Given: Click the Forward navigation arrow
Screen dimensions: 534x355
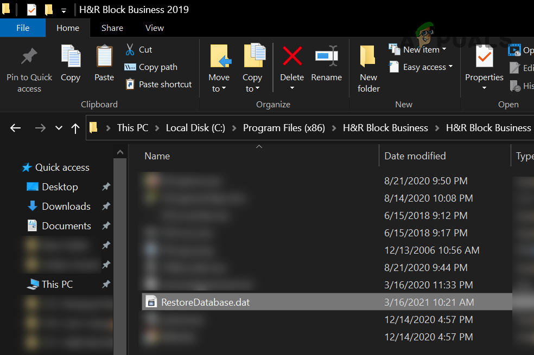Looking at the screenshot, I should pyautogui.click(x=40, y=128).
